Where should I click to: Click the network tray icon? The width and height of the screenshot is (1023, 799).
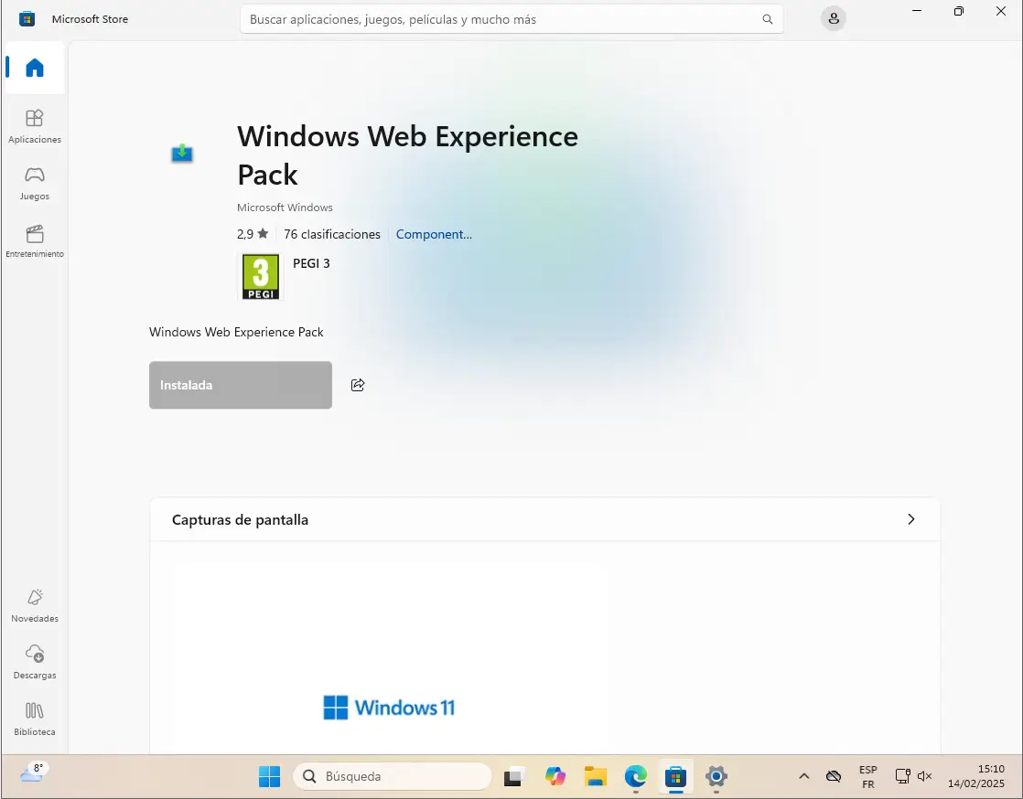903,776
